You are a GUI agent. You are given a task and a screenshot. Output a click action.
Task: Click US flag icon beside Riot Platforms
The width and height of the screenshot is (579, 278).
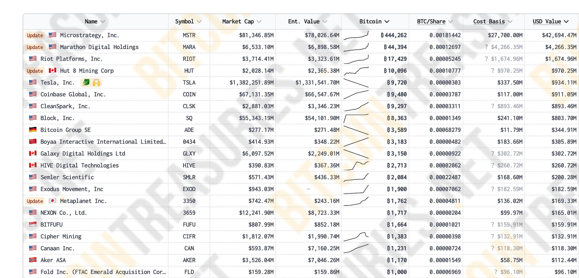pos(33,58)
